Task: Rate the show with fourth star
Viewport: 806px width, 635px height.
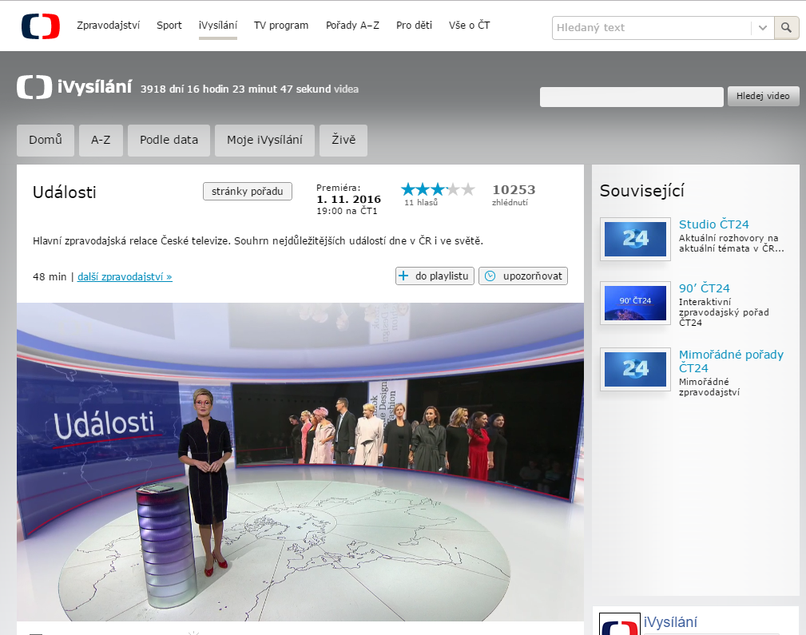Action: coord(453,189)
